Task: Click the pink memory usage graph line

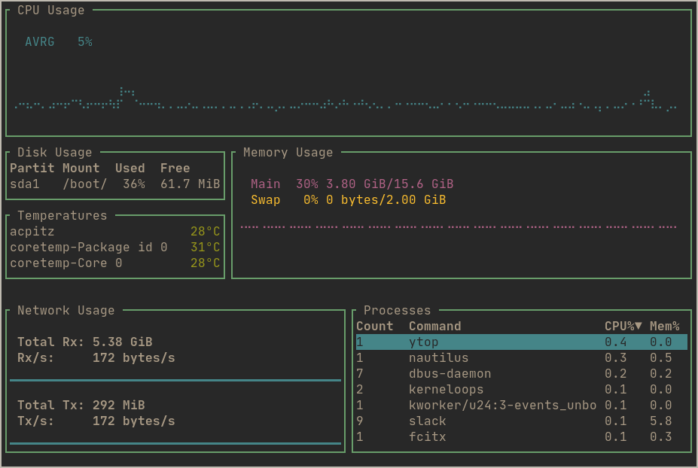Action: [x=459, y=227]
